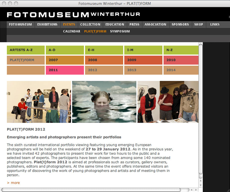Screen dimensions: 230x192
Task: Close the browser window
Action: (4, 4)
